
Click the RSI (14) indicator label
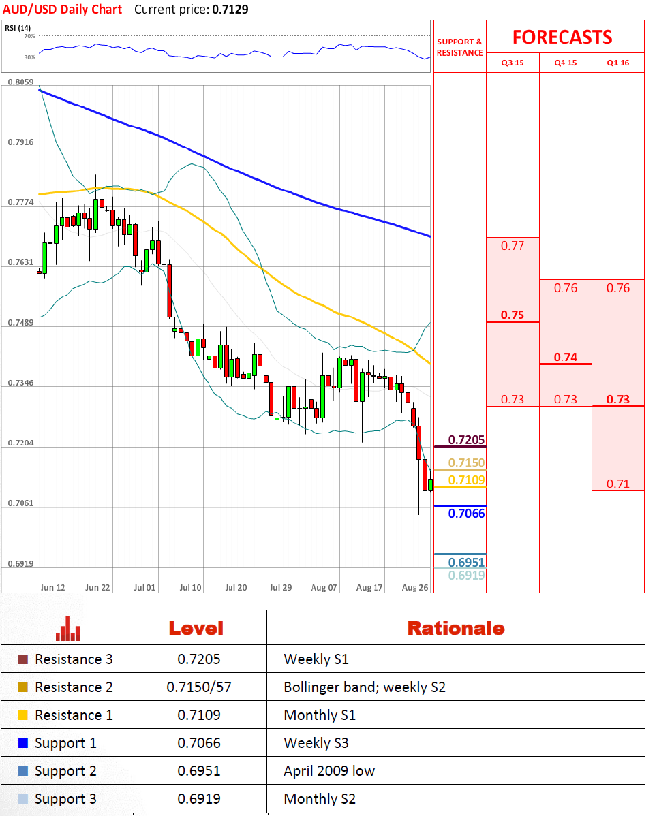coord(18,27)
